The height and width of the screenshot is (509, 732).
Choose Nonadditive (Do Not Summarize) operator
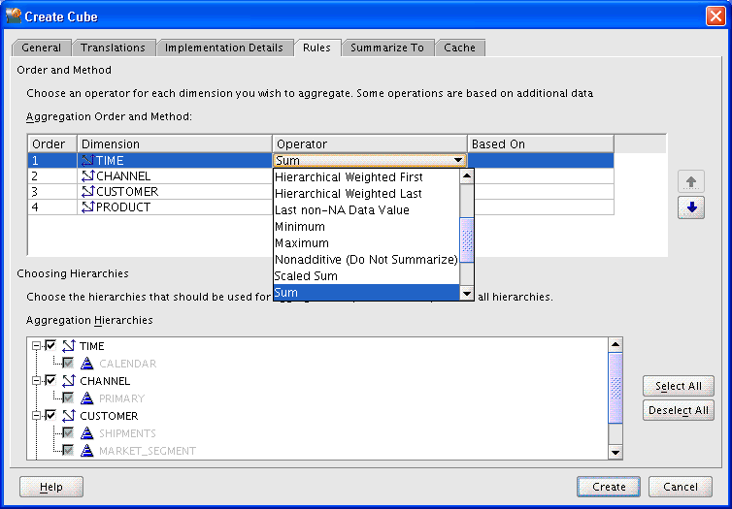pos(366,260)
